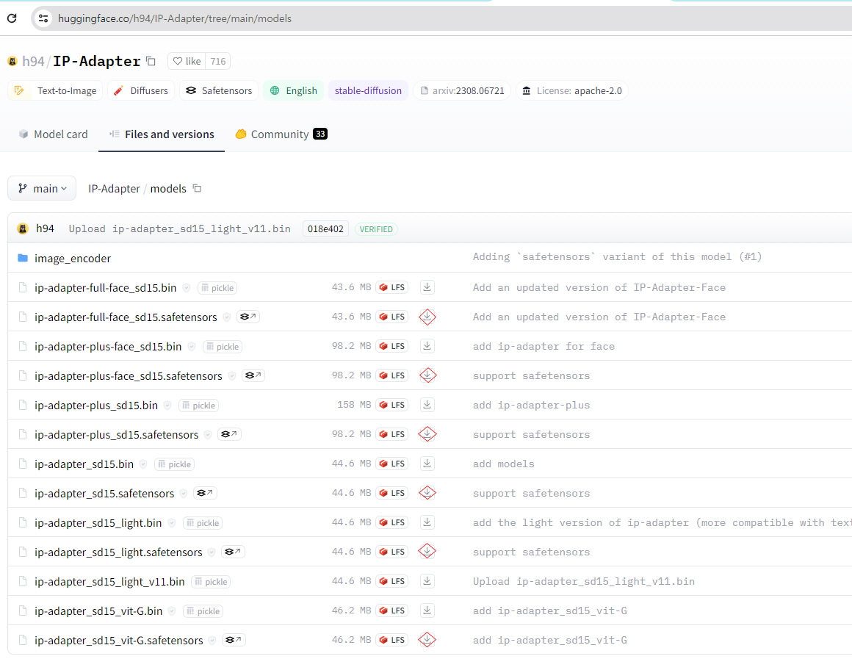Viewport: 852px width, 670px height.
Task: Open safetensors viewer for ip-adapter-full-face_sd15.safetensors
Action: (x=248, y=317)
